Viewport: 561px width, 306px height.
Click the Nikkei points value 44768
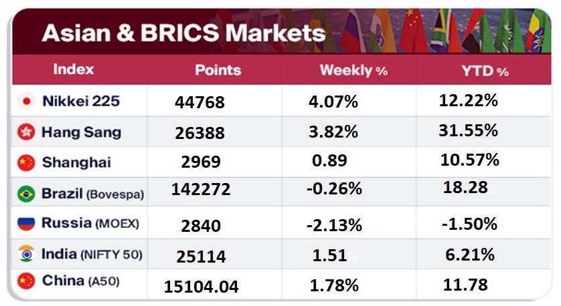click(199, 102)
